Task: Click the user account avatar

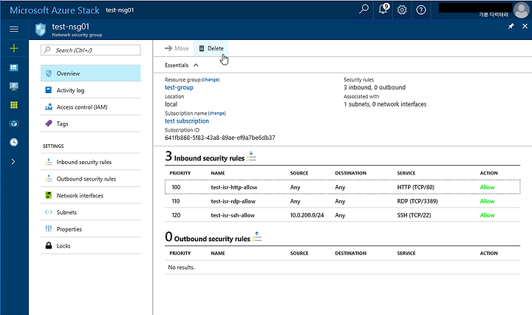Action: pos(521,10)
